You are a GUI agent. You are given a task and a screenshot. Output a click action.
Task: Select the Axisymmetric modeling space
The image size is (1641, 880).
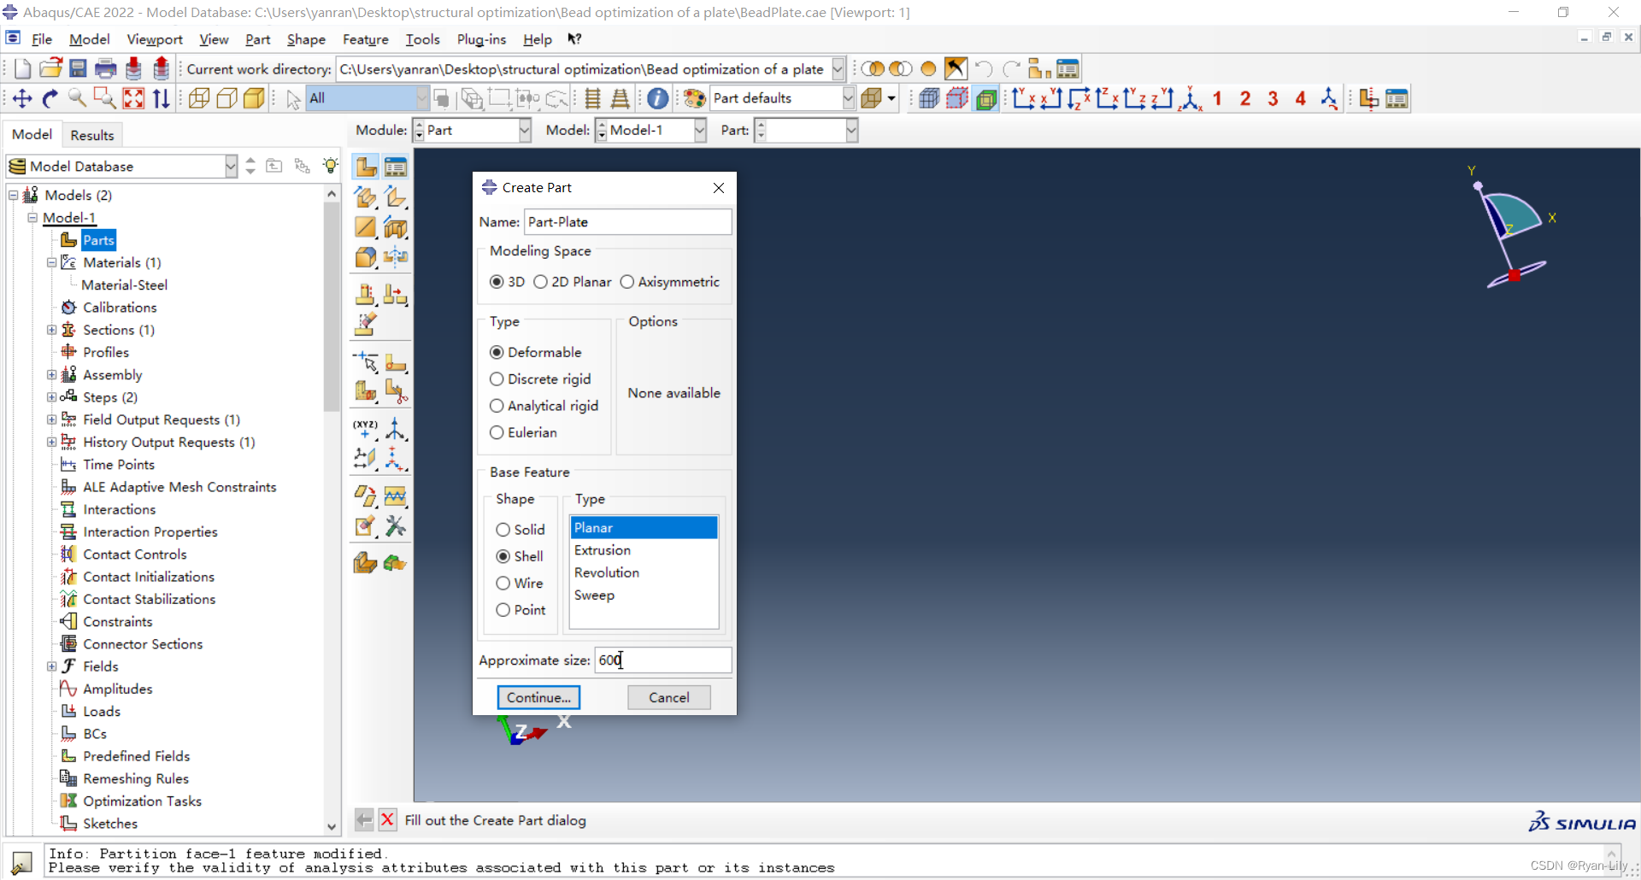click(x=669, y=282)
